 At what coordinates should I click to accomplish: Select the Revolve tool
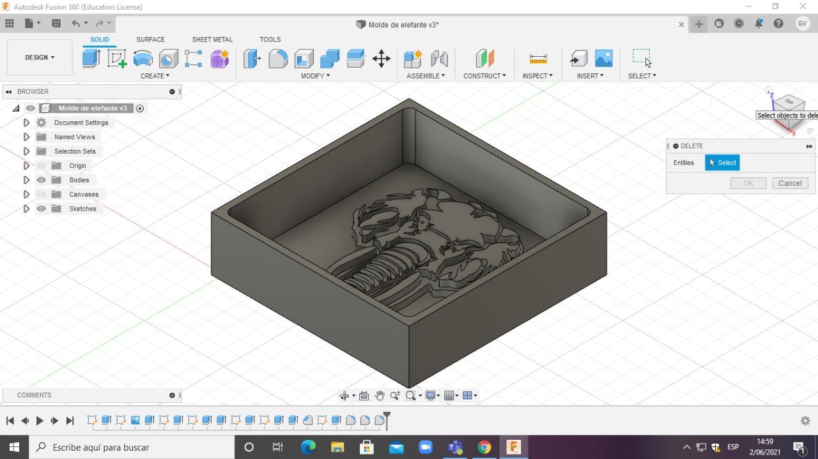[143, 59]
